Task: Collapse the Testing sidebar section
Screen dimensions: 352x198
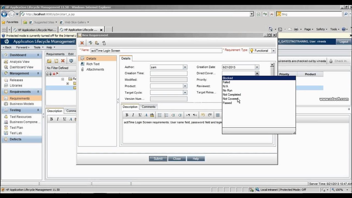Action: tap(38, 110)
